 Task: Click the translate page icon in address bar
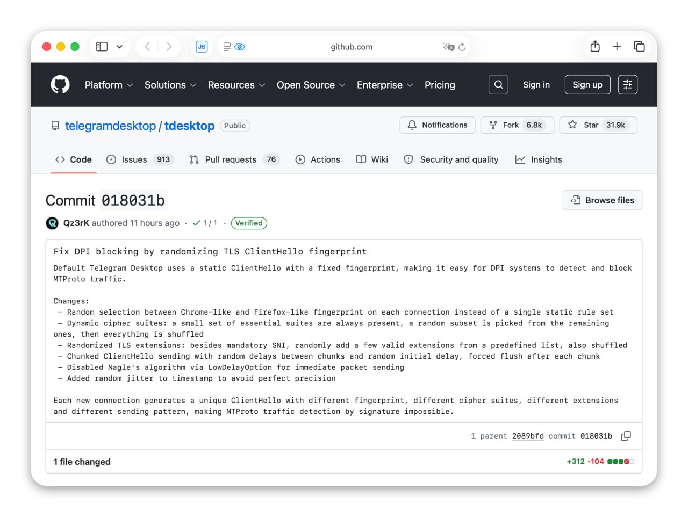[x=448, y=47]
